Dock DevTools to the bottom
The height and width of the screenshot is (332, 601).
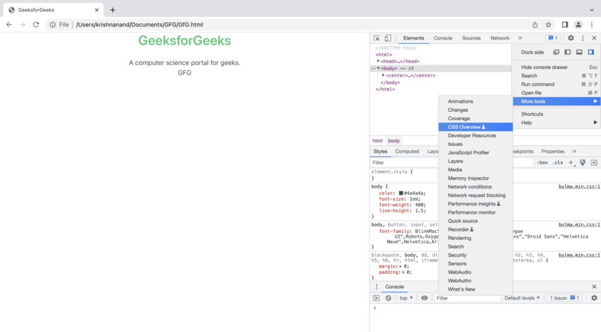(579, 52)
